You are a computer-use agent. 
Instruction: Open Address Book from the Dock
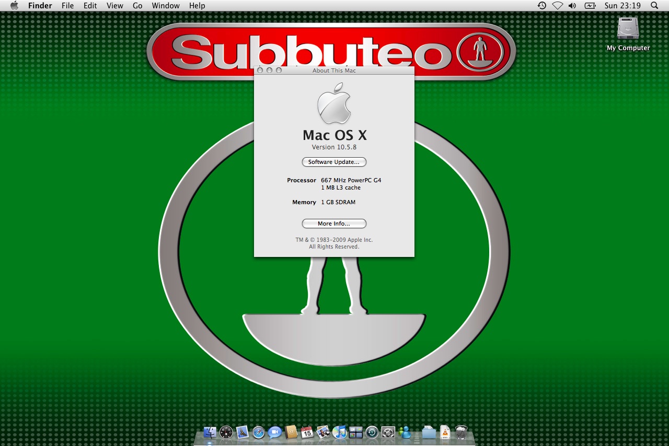pyautogui.click(x=291, y=432)
